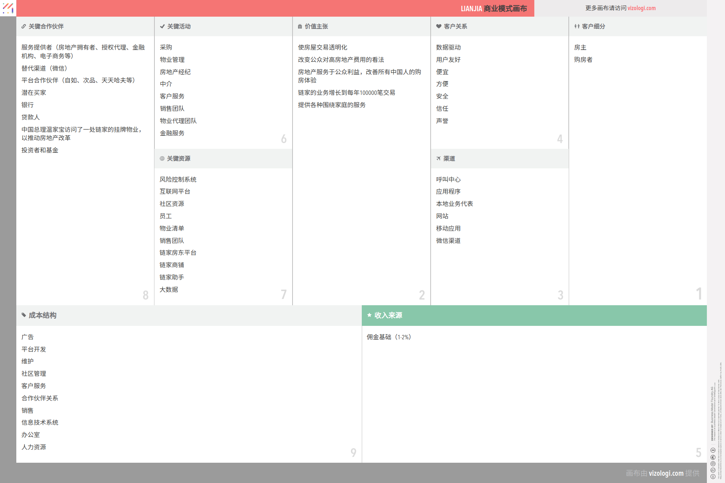Viewport: 725px width, 483px height.
Task: Click the star icon beside 收入来源
Action: 369,315
